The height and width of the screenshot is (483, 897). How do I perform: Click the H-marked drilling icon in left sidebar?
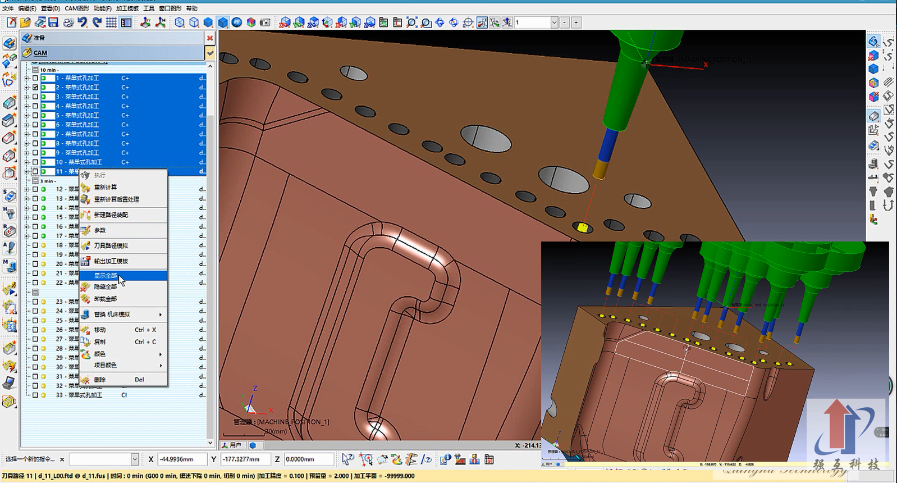click(x=9, y=213)
